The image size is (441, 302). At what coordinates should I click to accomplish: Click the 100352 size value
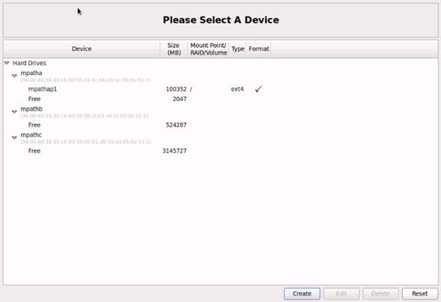tap(176, 89)
